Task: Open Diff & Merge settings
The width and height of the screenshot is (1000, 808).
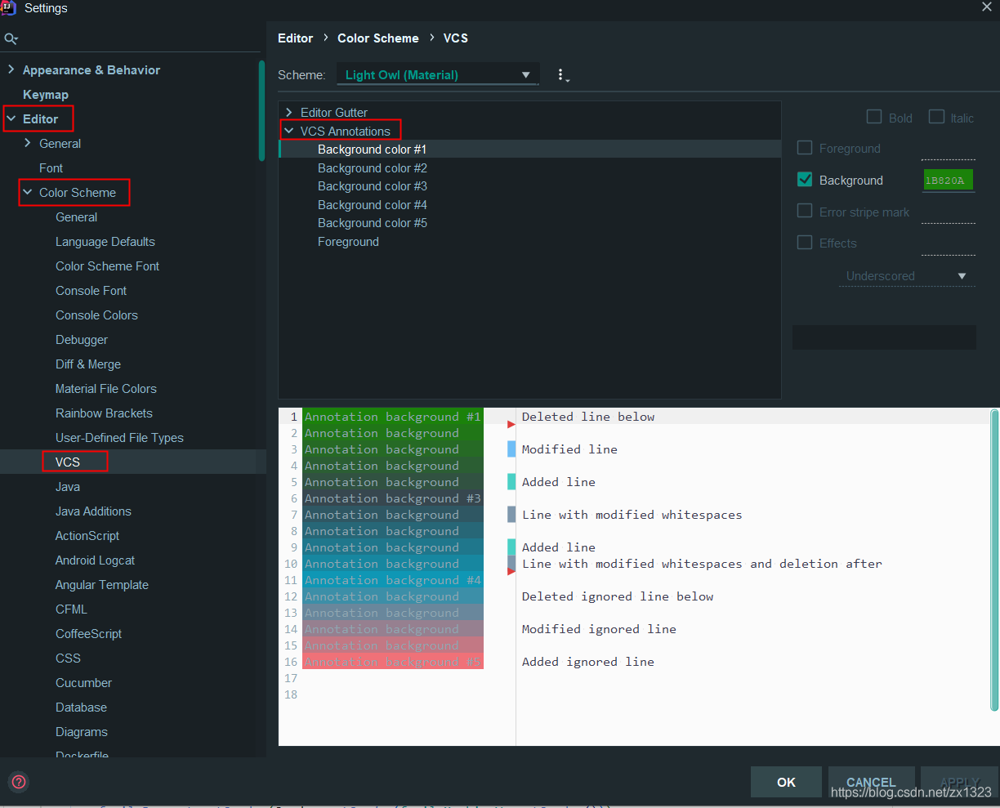Action: [88, 364]
